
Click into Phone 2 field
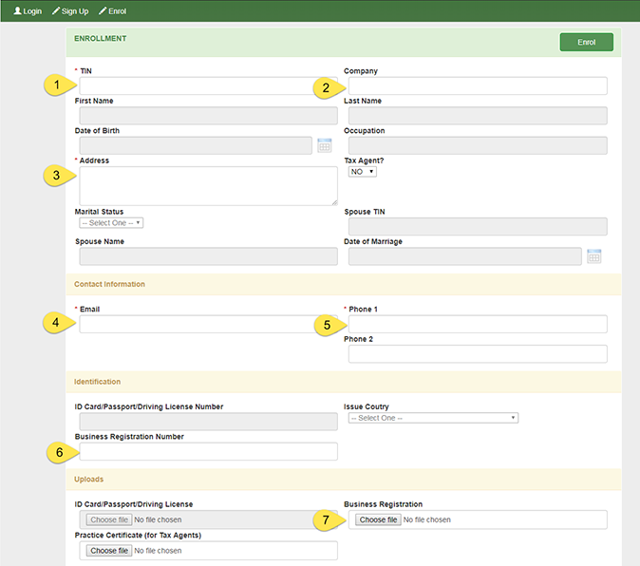[x=478, y=354]
